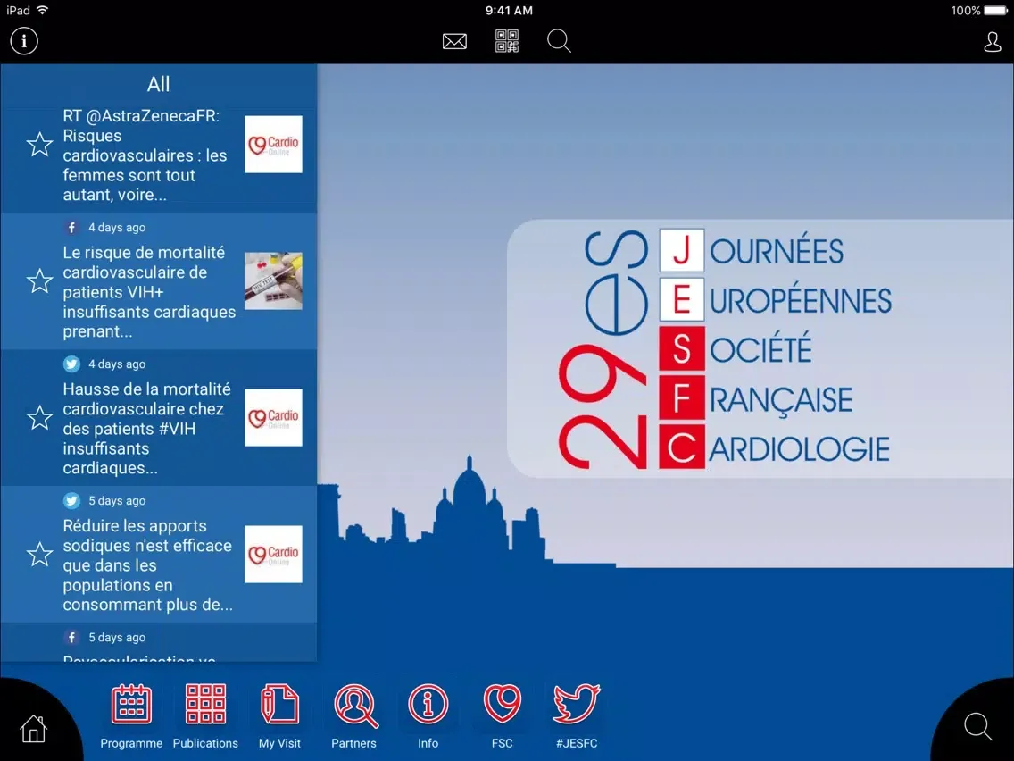Select the Partners label
The height and width of the screenshot is (761, 1014).
[x=353, y=743]
